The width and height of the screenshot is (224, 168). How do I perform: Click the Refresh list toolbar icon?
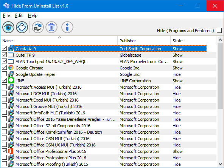coord(38,27)
